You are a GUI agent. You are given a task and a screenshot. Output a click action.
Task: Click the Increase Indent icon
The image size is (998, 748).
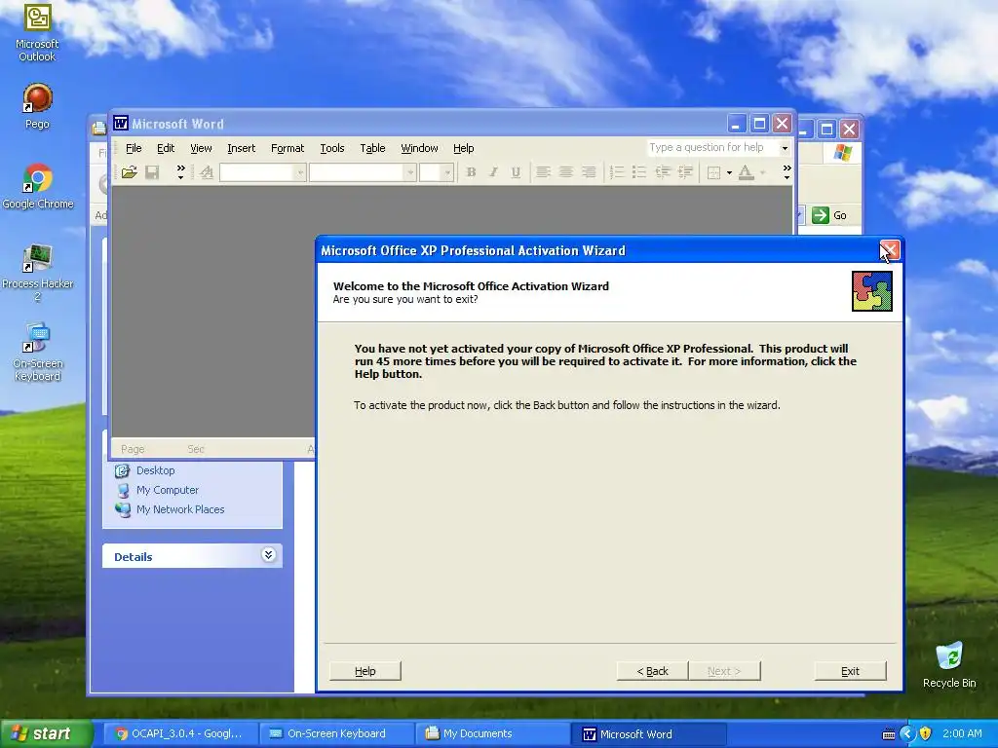pyautogui.click(x=685, y=171)
